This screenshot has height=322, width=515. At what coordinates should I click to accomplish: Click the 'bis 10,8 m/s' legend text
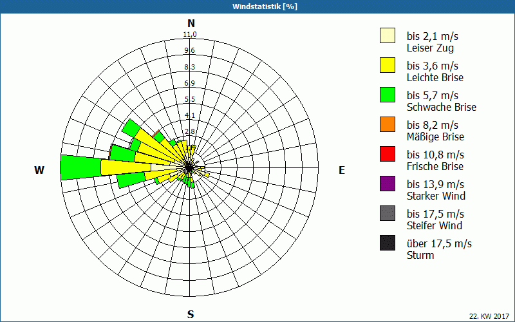point(435,155)
